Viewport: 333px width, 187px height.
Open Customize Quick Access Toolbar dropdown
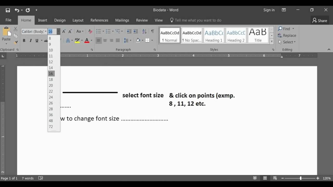pyautogui.click(x=36, y=10)
